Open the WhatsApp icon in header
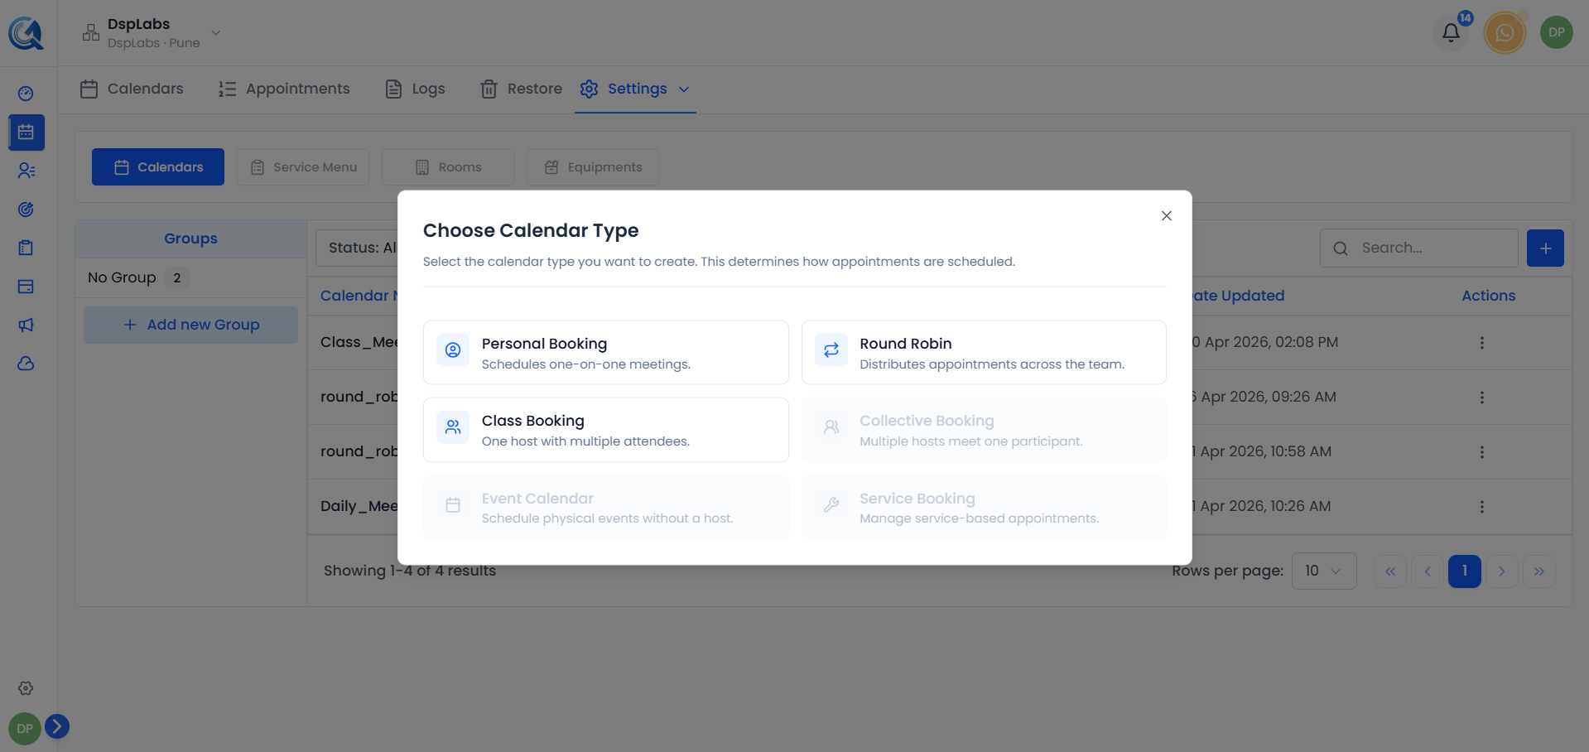 (1505, 33)
